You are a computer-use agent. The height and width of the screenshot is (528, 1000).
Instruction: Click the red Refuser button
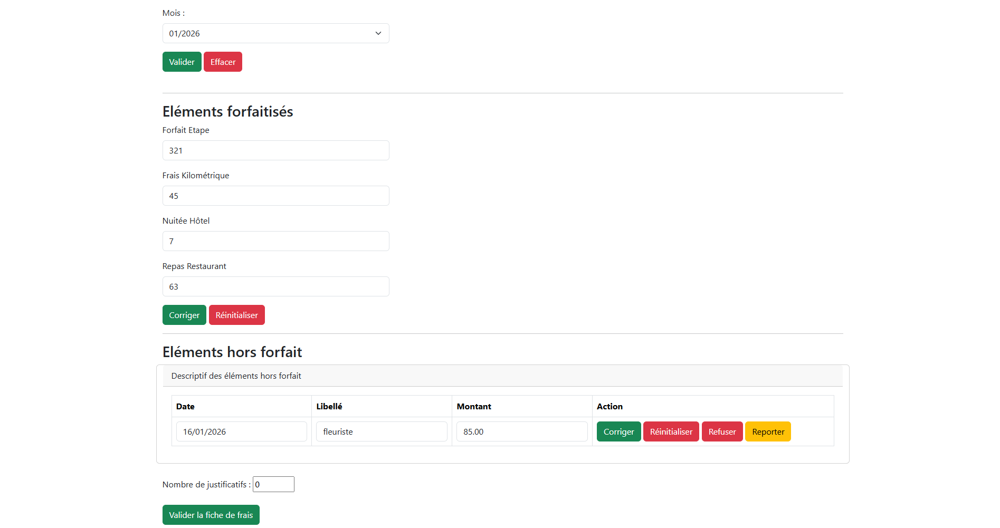[722, 431]
